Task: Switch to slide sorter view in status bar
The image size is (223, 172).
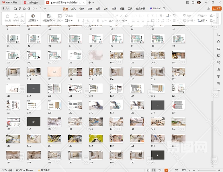Action: 153,170
